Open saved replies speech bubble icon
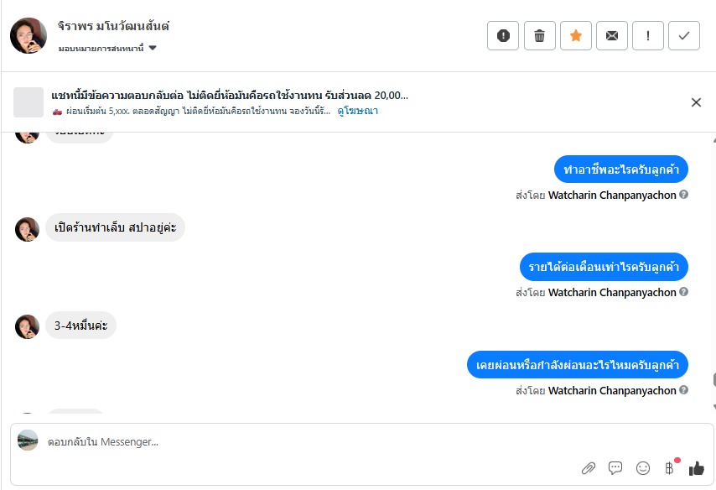Screen dimensions: 716x490 point(615,468)
